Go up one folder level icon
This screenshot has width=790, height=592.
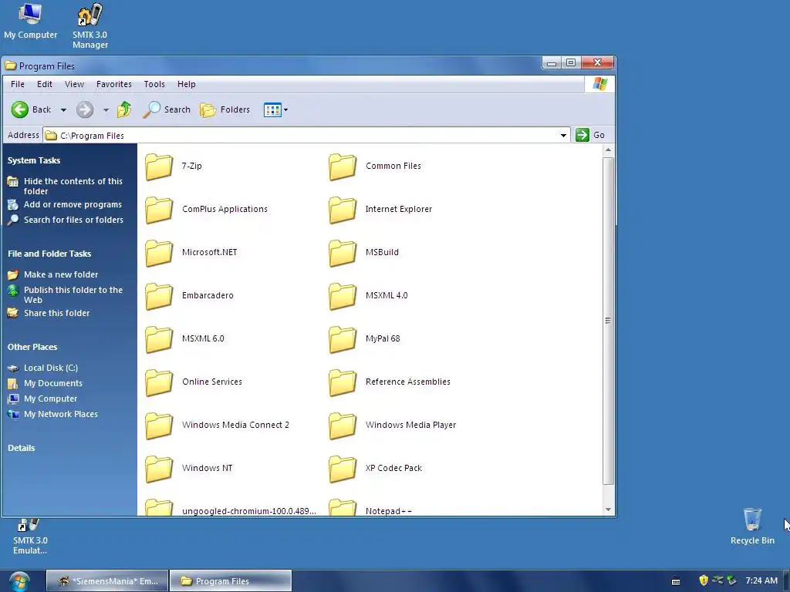124,109
